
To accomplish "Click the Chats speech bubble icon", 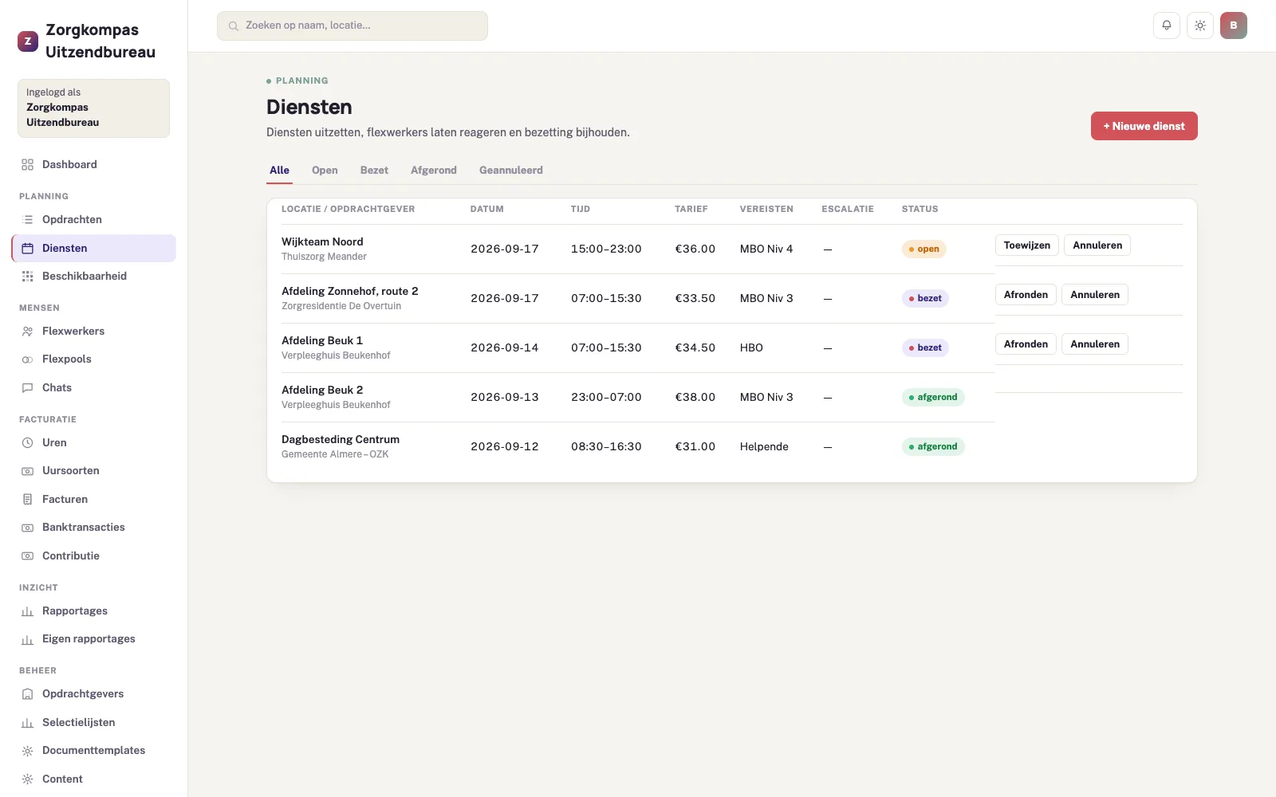I will (27, 387).
